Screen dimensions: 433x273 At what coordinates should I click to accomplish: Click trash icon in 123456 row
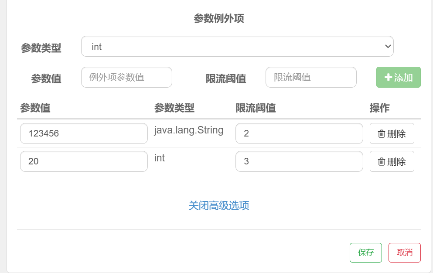pyautogui.click(x=382, y=134)
